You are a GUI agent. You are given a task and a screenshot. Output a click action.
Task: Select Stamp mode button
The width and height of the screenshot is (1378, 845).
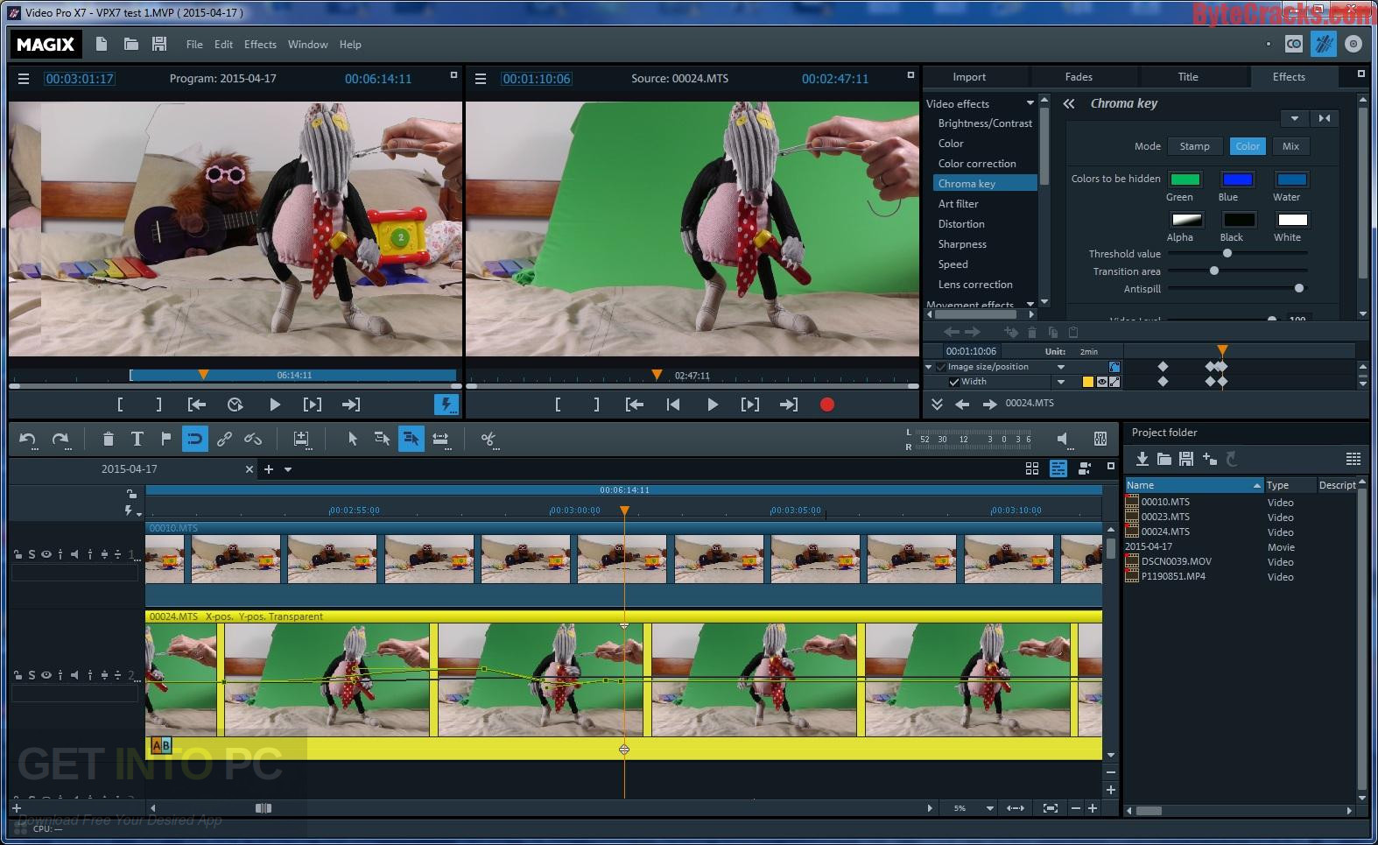pos(1194,146)
